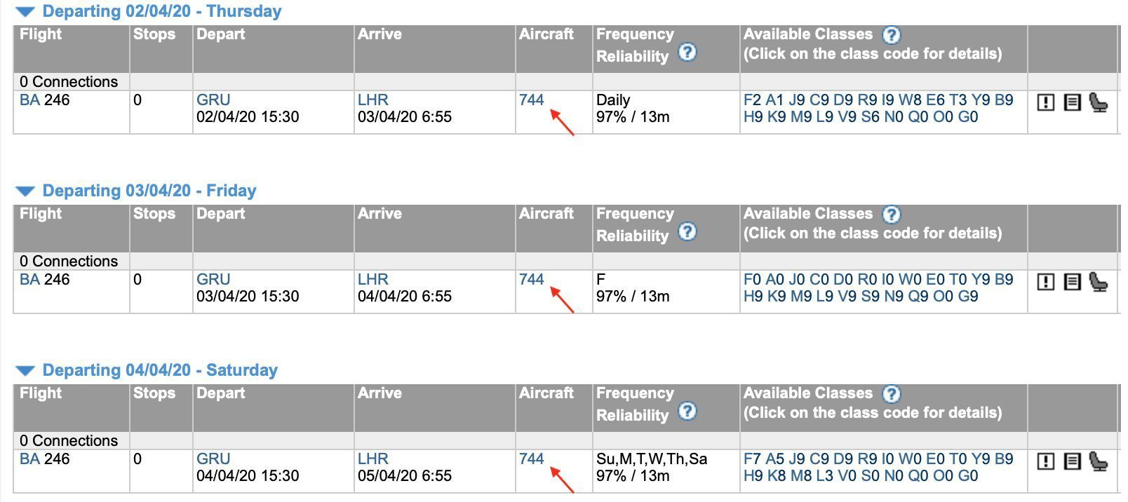Viewport: 1128px width, 502px height.
Task: Select F7 class code on Saturday flight
Action: click(x=752, y=459)
